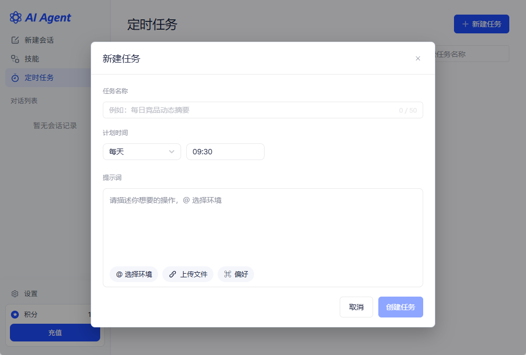Click the @ 选择环境 chip button

(134, 274)
